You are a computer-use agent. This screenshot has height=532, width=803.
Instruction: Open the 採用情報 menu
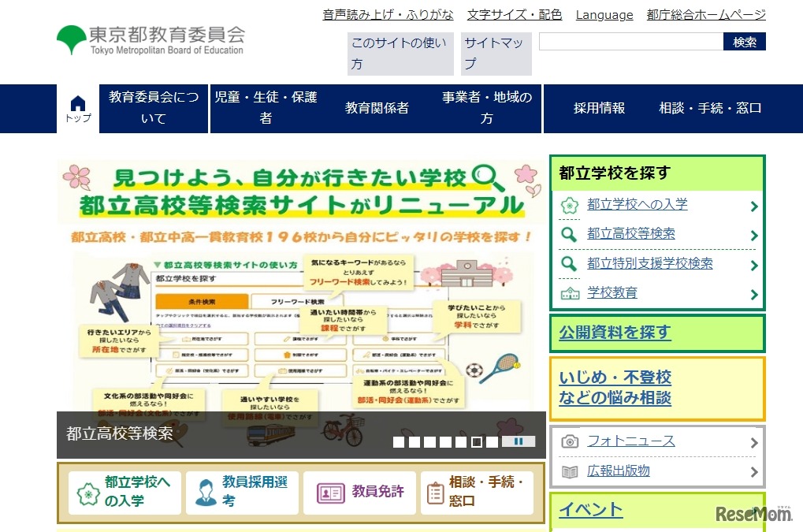[599, 109]
